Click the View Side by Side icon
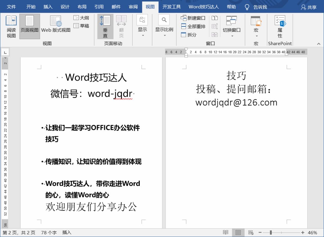This screenshot has height=237, width=324. (215, 18)
